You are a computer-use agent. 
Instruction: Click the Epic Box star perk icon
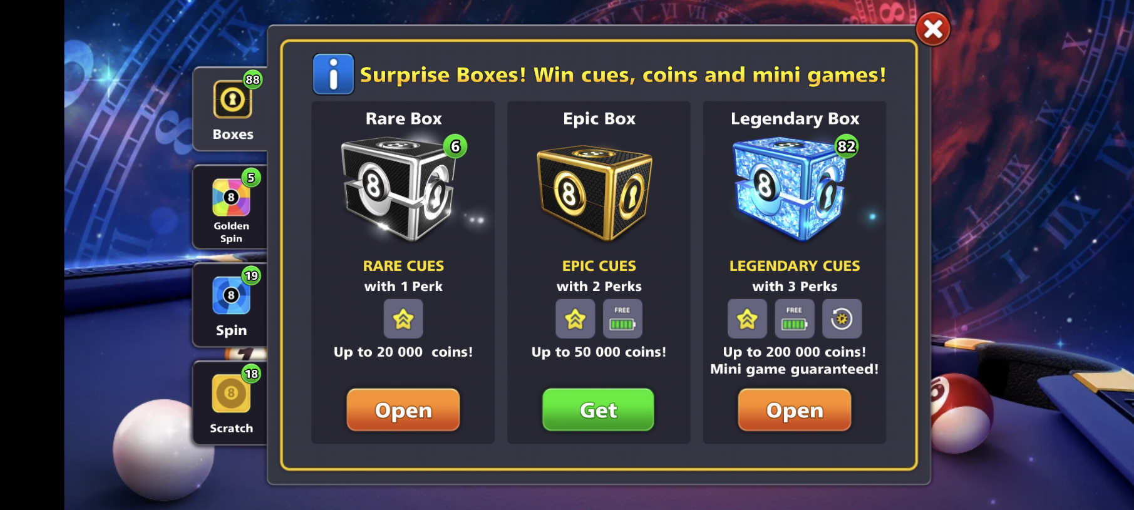point(575,319)
